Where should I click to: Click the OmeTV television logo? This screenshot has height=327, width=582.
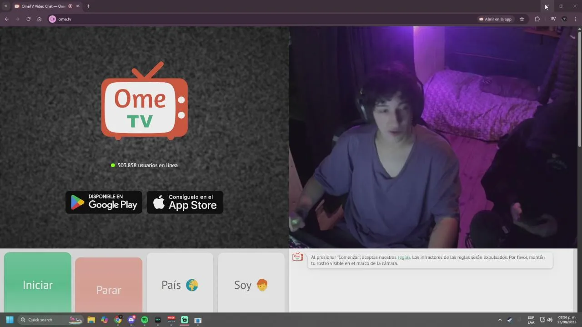[x=145, y=101]
